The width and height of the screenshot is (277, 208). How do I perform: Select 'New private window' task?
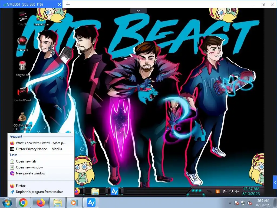tap(41, 173)
